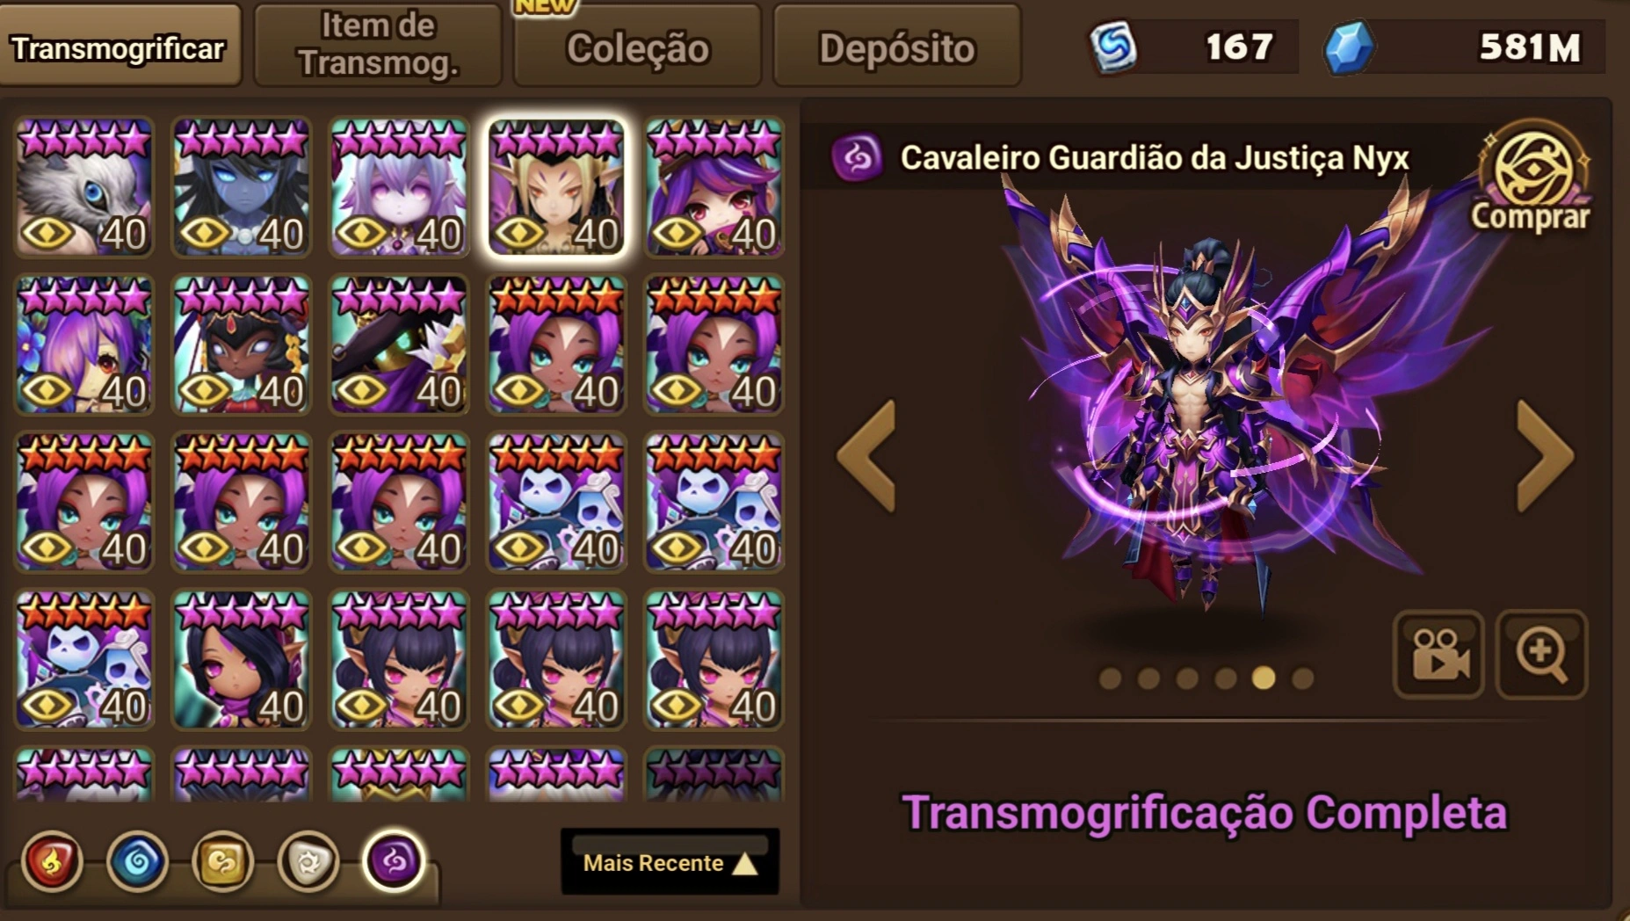Open the Depósito tab

tap(897, 47)
